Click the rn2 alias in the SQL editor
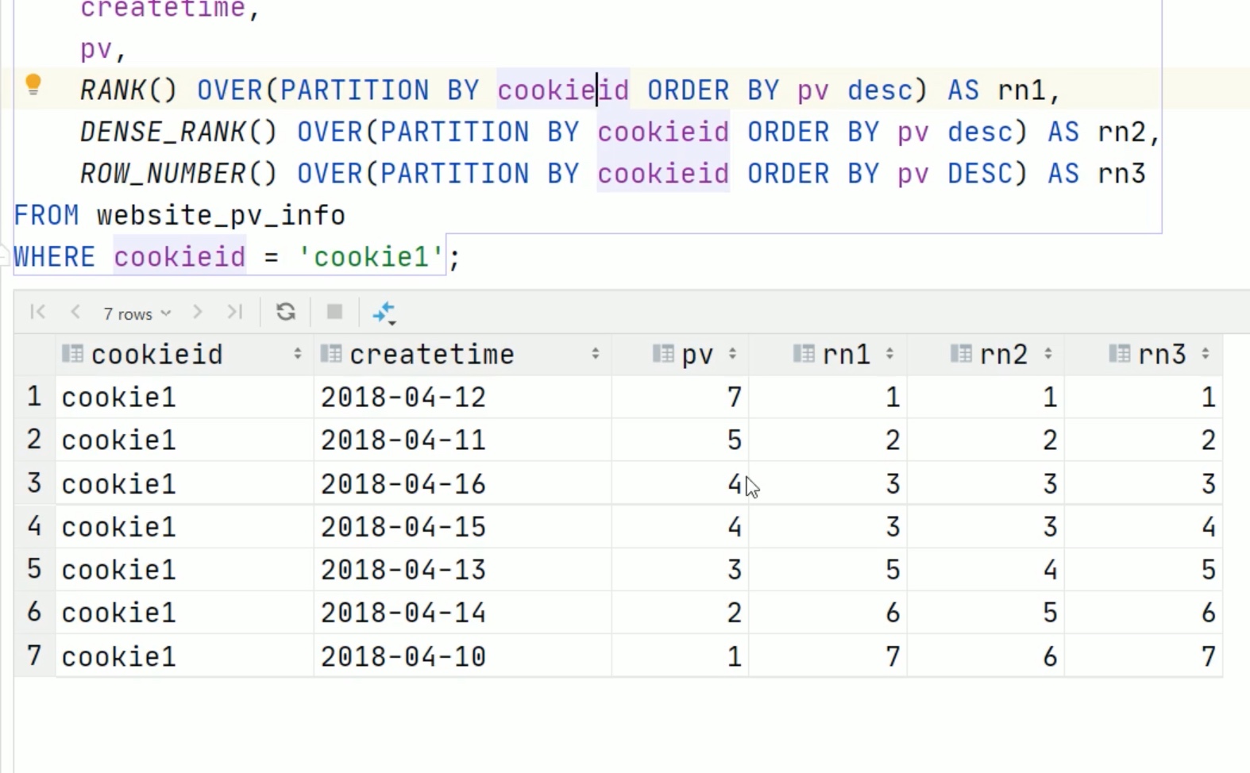 [1121, 132]
